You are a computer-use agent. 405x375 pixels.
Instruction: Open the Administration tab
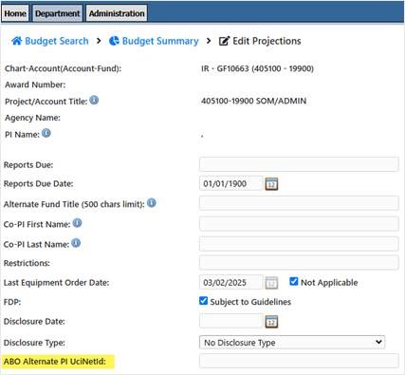pyautogui.click(x=117, y=13)
